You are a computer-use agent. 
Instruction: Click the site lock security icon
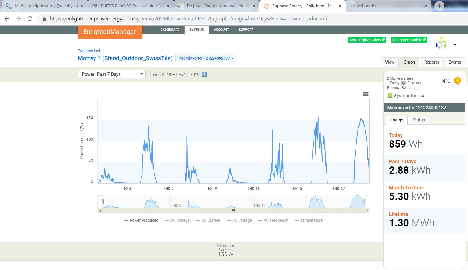point(44,19)
